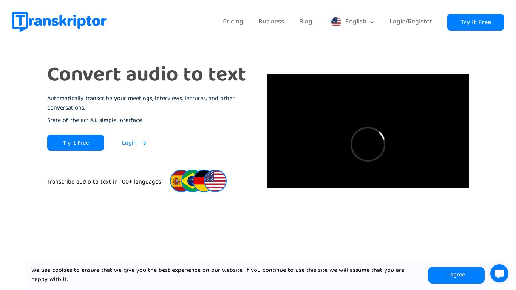516x290 pixels.
Task: Click Try It Free below headline
Action: pos(76,143)
